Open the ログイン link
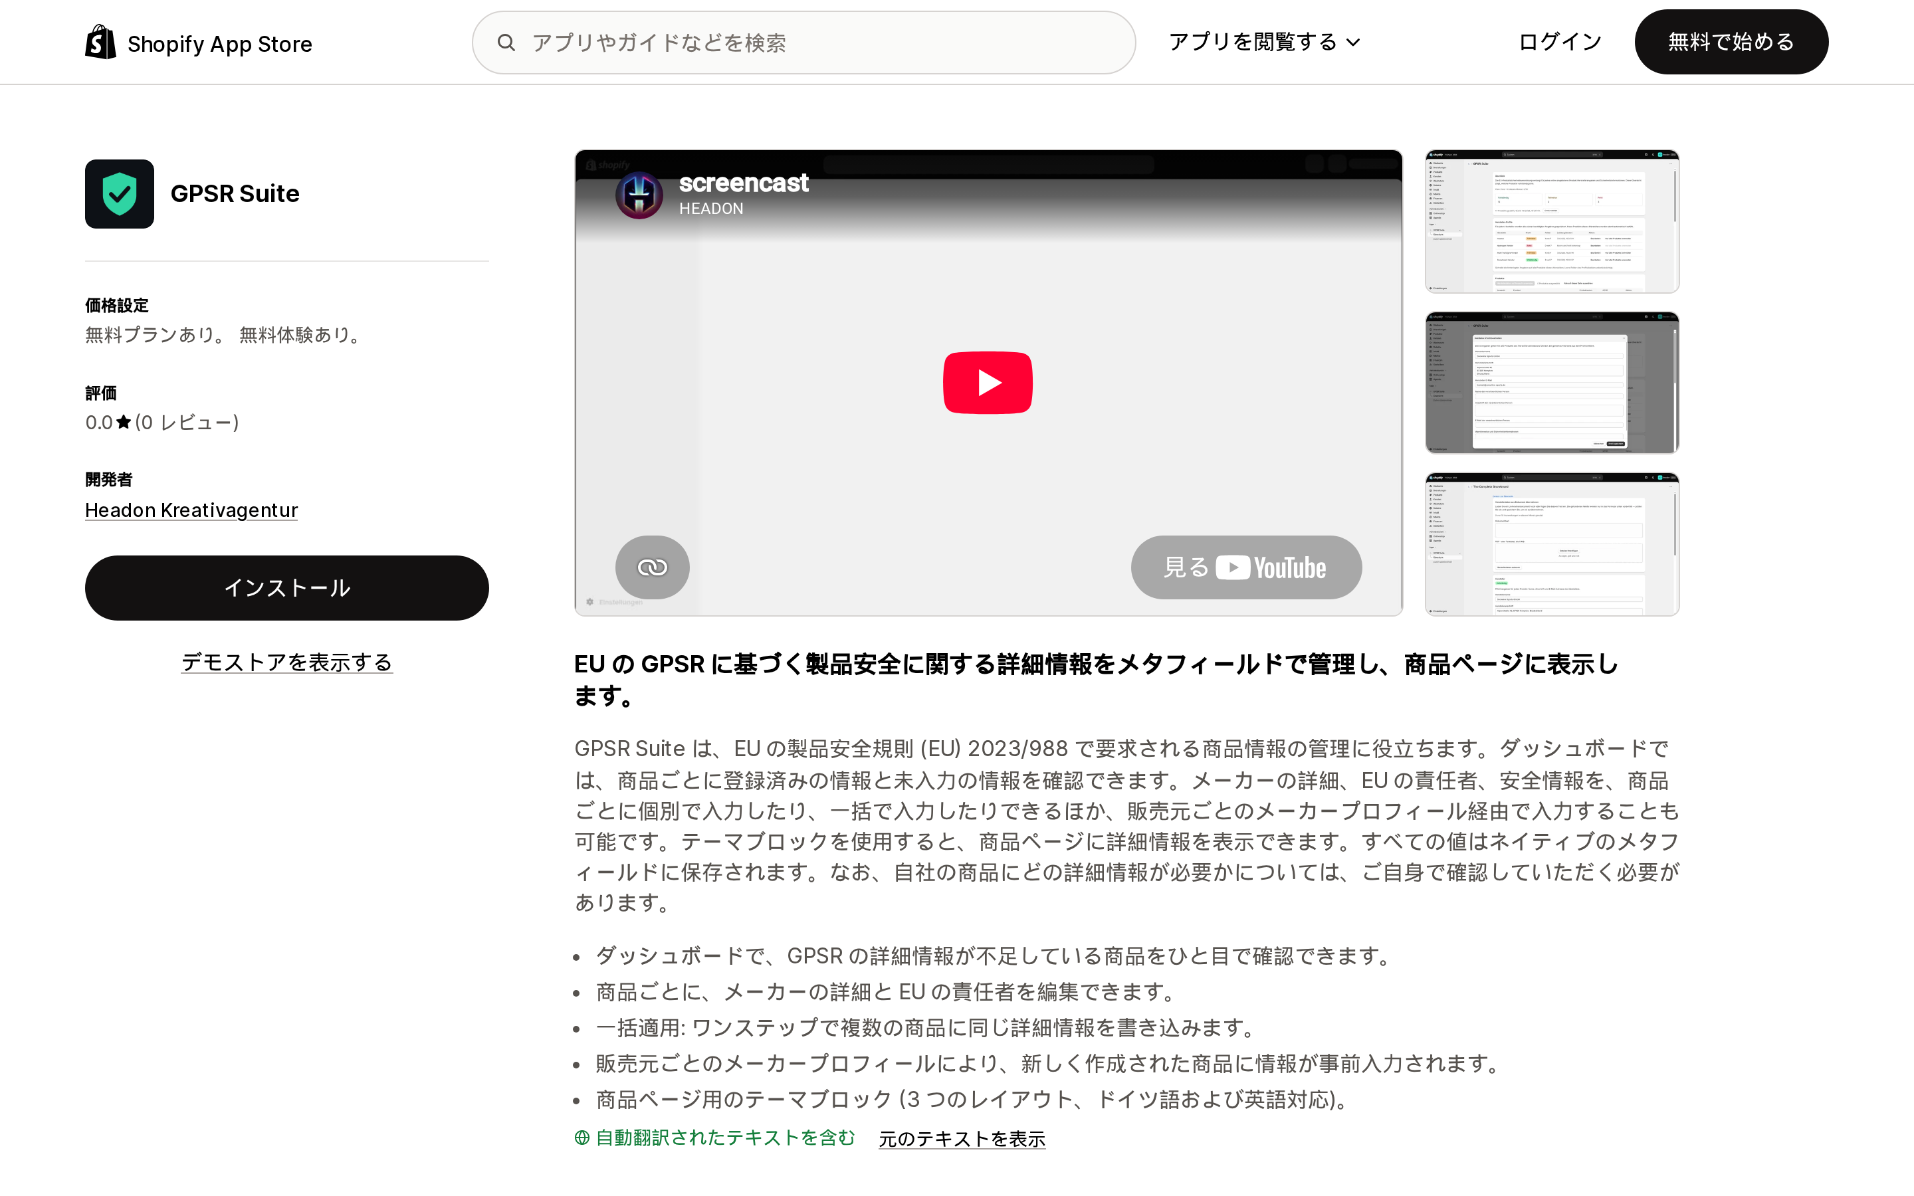 coord(1560,42)
